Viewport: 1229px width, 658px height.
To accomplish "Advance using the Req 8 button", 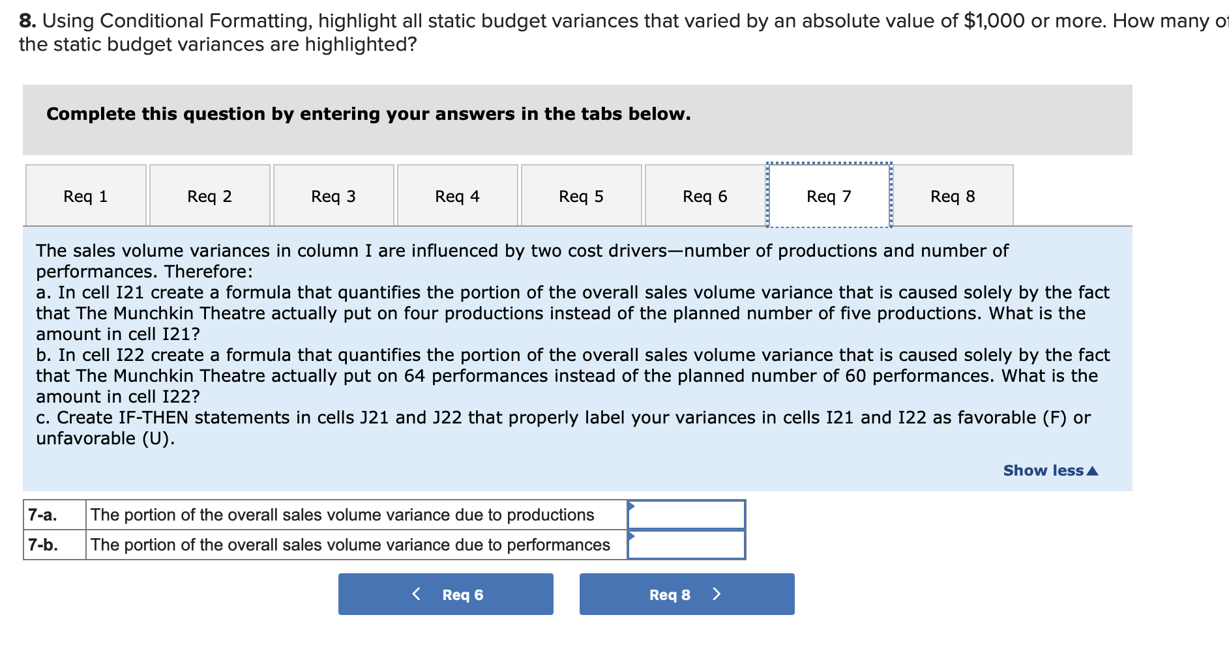I will (668, 594).
